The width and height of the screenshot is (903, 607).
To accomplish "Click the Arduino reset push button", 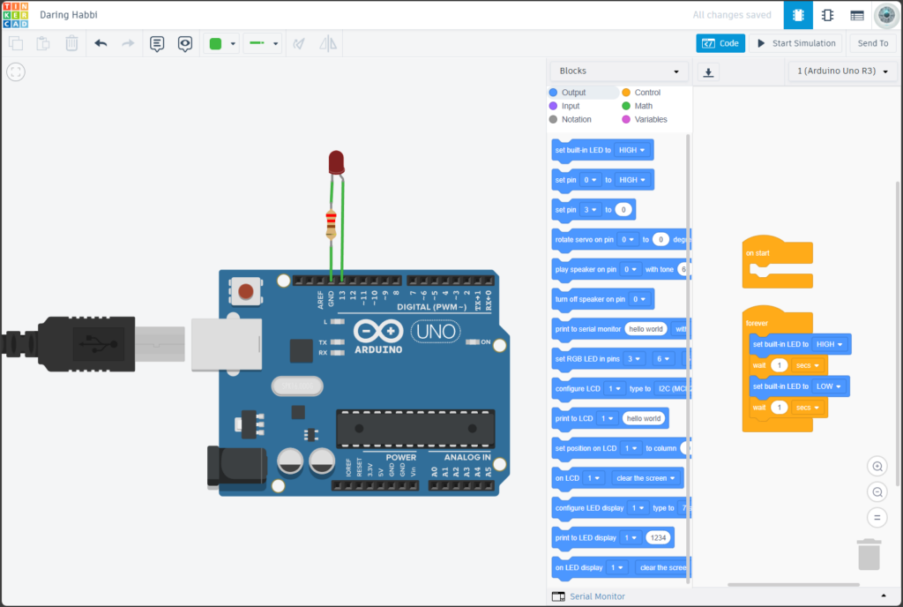I will pyautogui.click(x=246, y=291).
